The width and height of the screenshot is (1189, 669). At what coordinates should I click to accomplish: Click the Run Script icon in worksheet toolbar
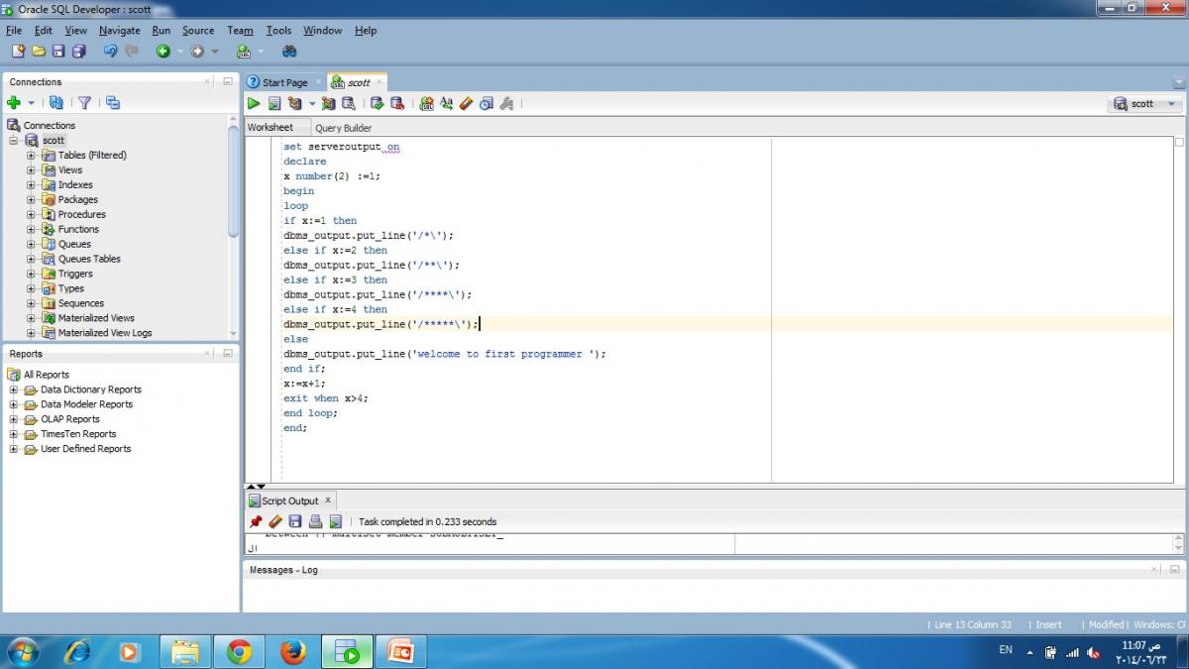274,103
